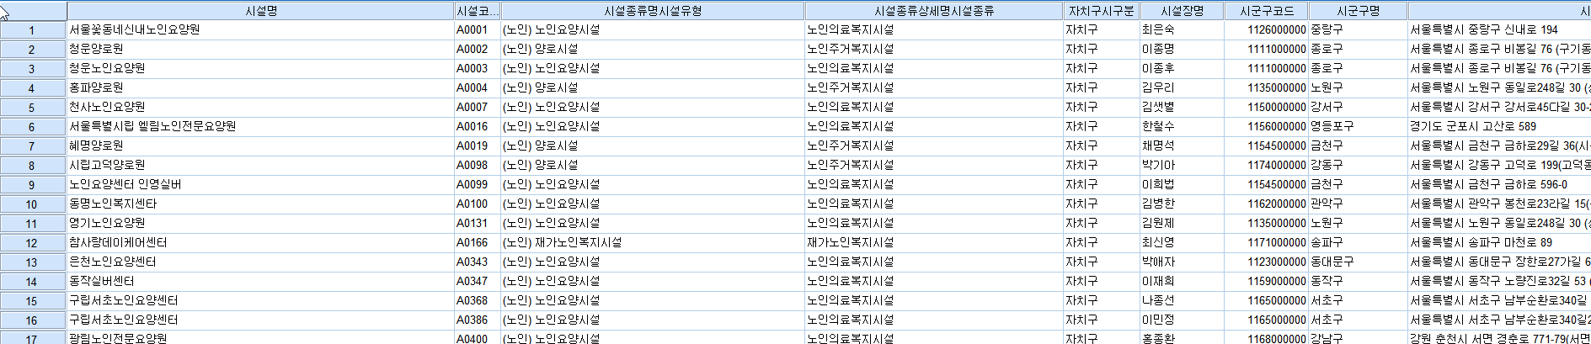Click the 은천노인요양센터 cell
This screenshot has width=1591, height=344.
pyautogui.click(x=260, y=262)
